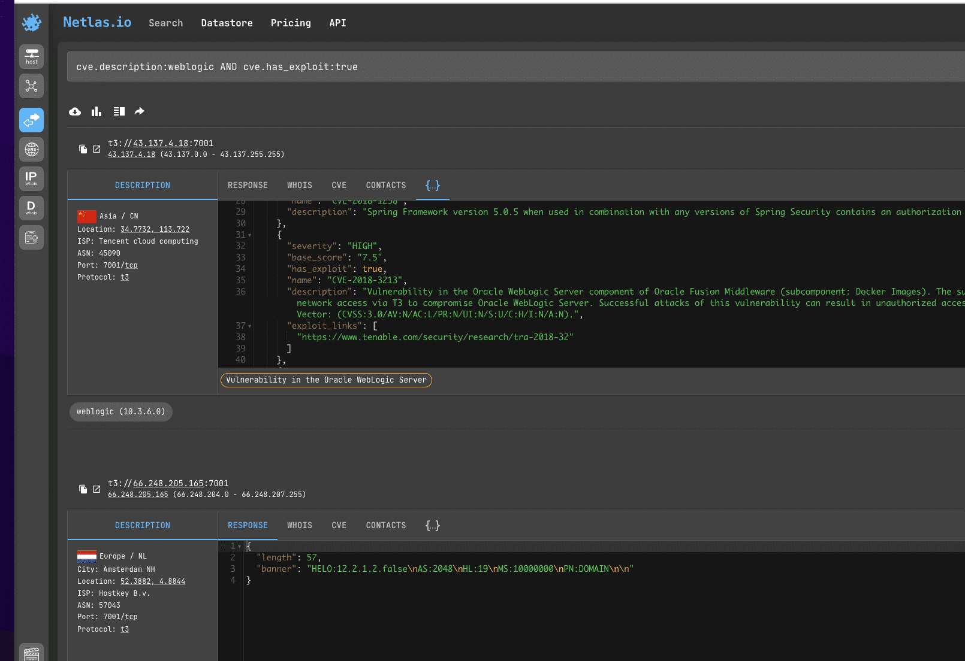Click the query search input field
This screenshot has height=661, width=965.
(x=515, y=66)
